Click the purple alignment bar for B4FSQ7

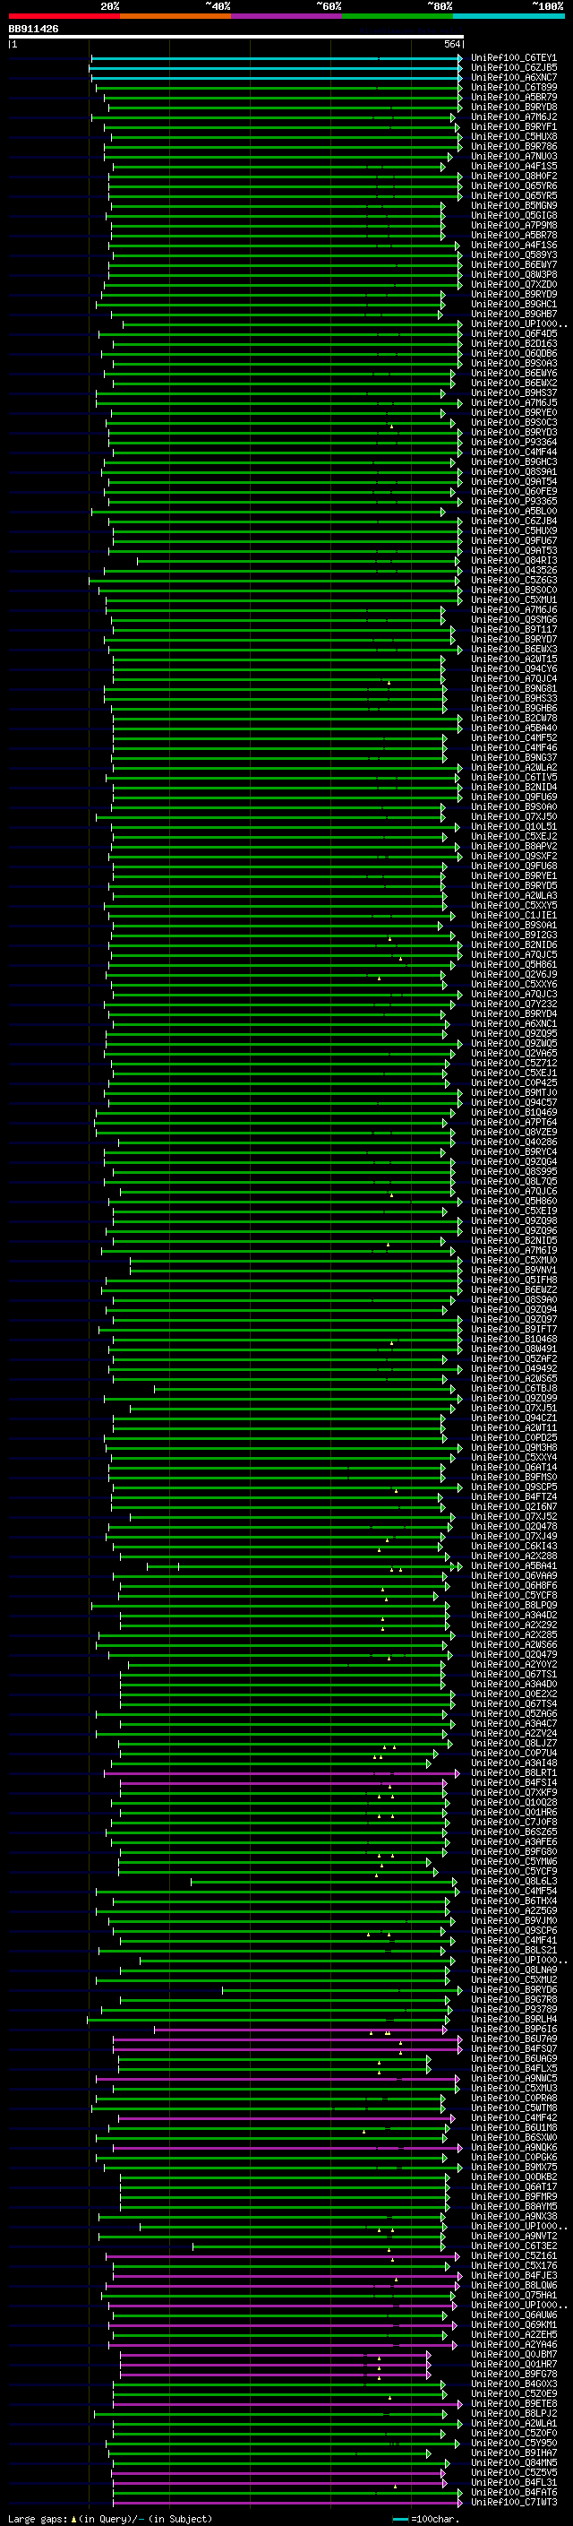click(x=287, y=2048)
